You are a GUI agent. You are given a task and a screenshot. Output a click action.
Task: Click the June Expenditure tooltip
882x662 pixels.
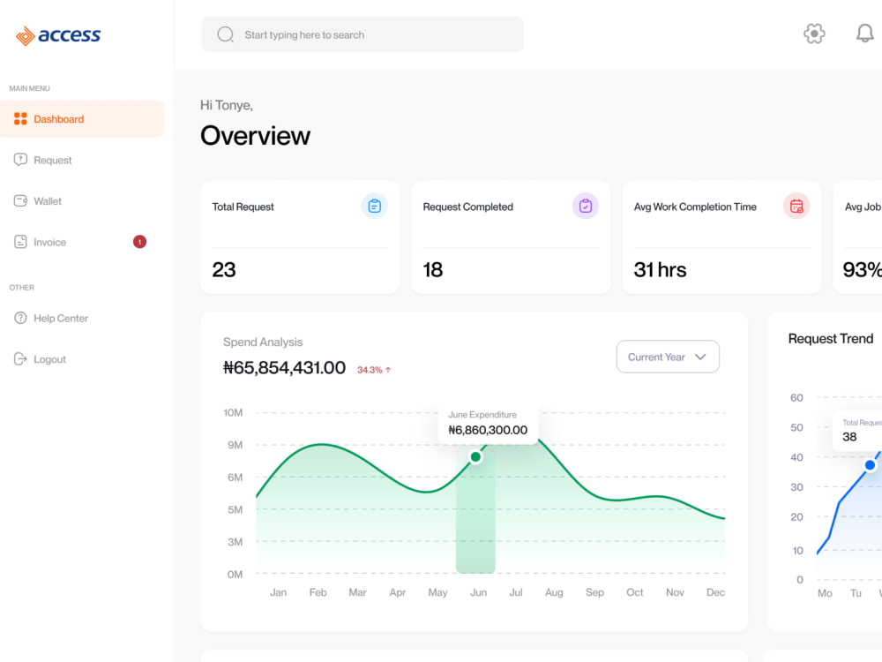[x=489, y=424]
